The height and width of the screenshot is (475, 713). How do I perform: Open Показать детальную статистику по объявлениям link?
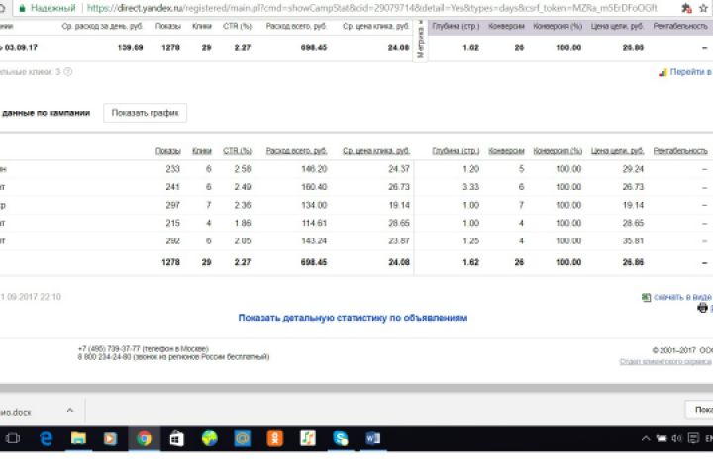coord(353,318)
